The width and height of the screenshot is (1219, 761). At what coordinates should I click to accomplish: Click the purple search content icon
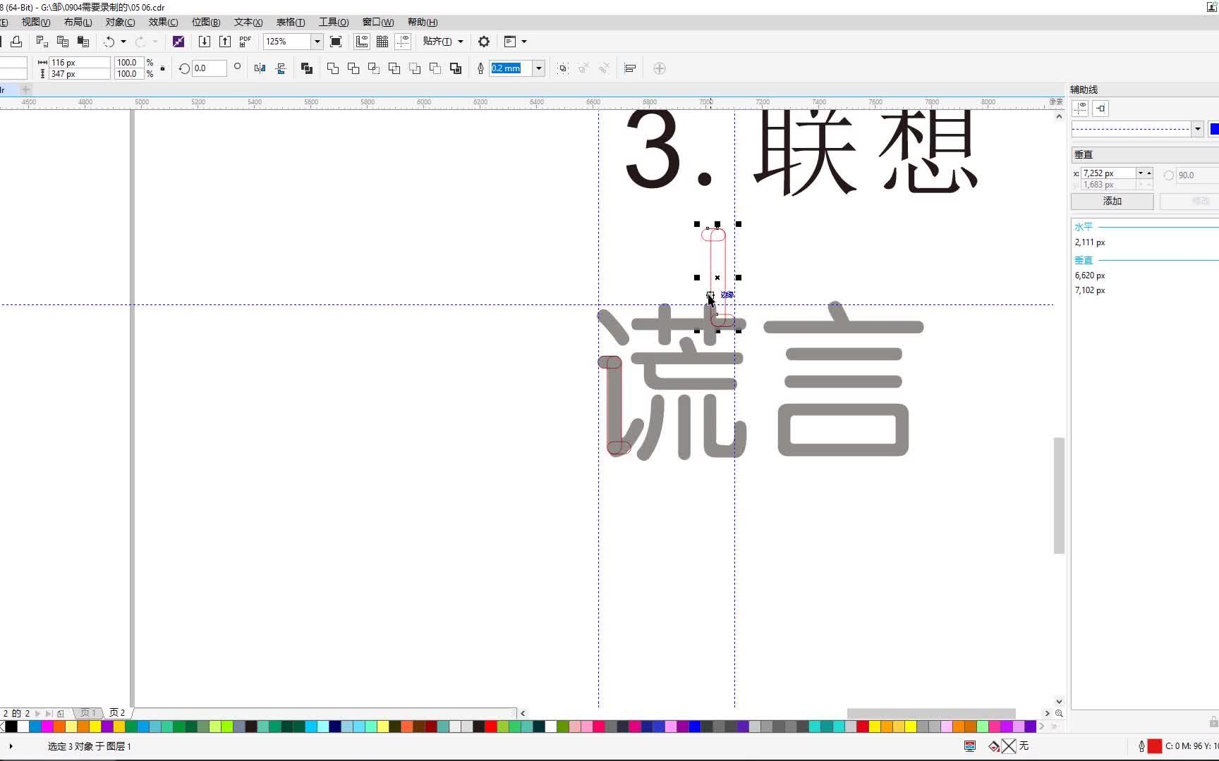[x=178, y=42]
